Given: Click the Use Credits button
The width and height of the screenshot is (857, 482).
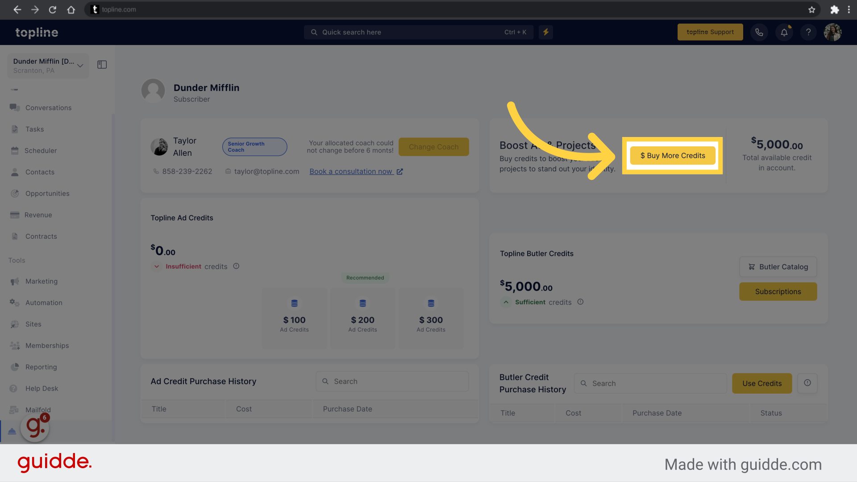Looking at the screenshot, I should [761, 383].
